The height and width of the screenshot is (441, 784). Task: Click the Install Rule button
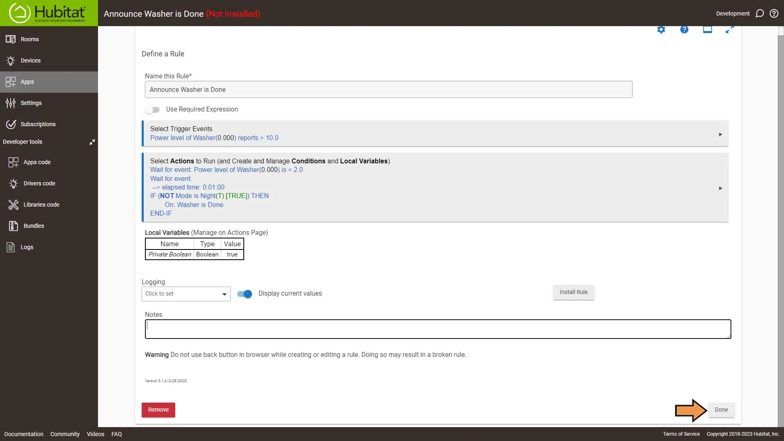pyautogui.click(x=573, y=292)
